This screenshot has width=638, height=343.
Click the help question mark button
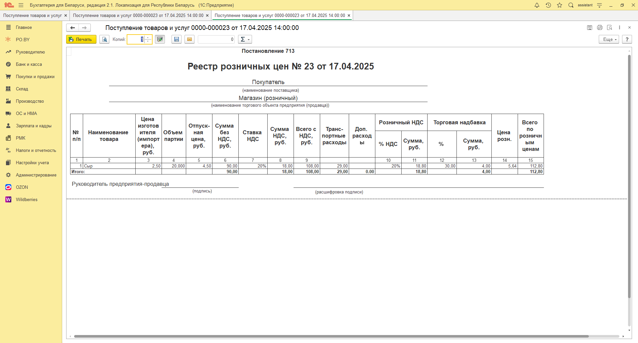[x=627, y=40]
